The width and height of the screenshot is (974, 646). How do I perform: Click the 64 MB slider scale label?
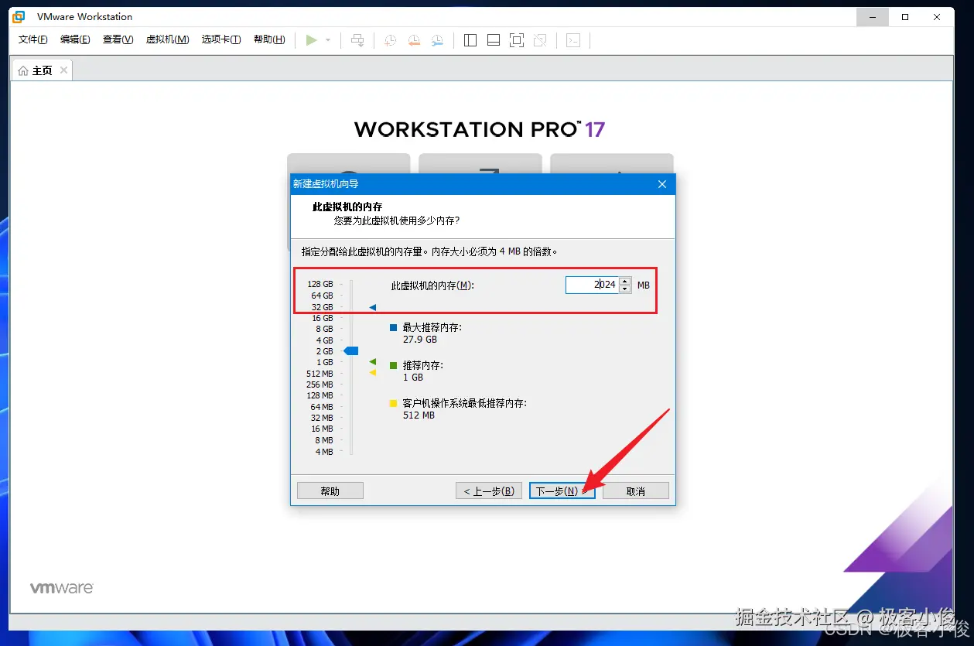pos(322,407)
